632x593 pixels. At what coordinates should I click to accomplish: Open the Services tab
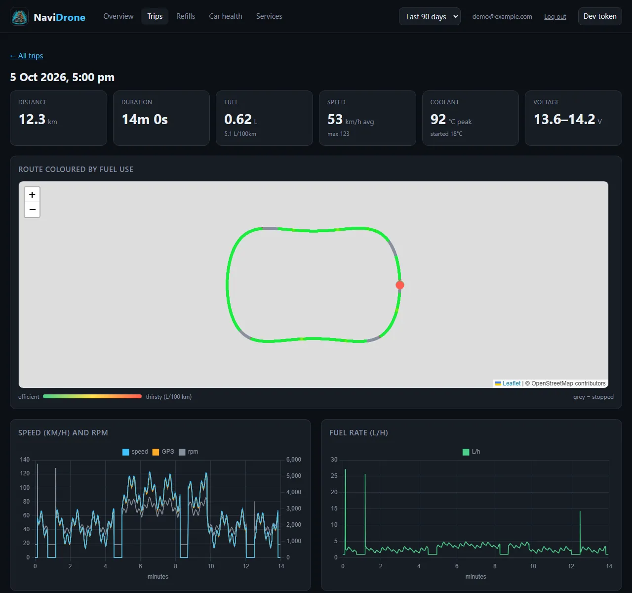(x=269, y=16)
